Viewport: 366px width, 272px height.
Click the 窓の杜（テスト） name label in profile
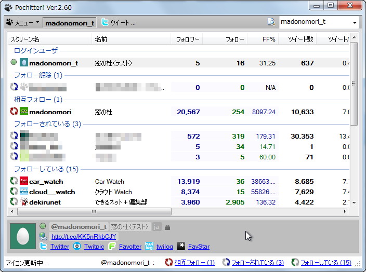[x=129, y=227]
